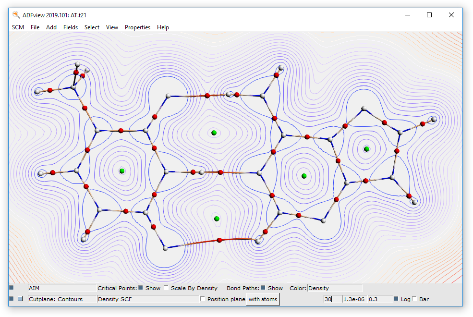Minimize the ADFview window

[x=408, y=15]
